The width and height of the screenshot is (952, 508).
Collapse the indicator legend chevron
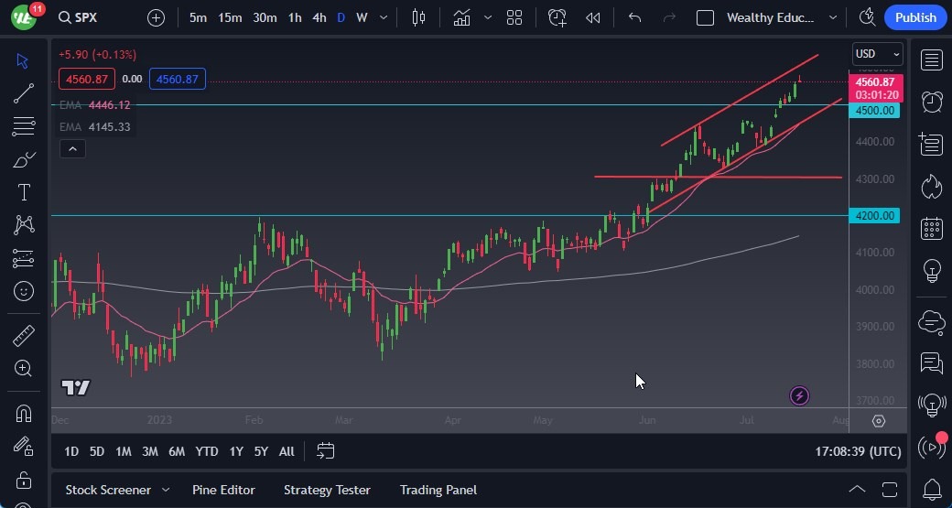72,148
